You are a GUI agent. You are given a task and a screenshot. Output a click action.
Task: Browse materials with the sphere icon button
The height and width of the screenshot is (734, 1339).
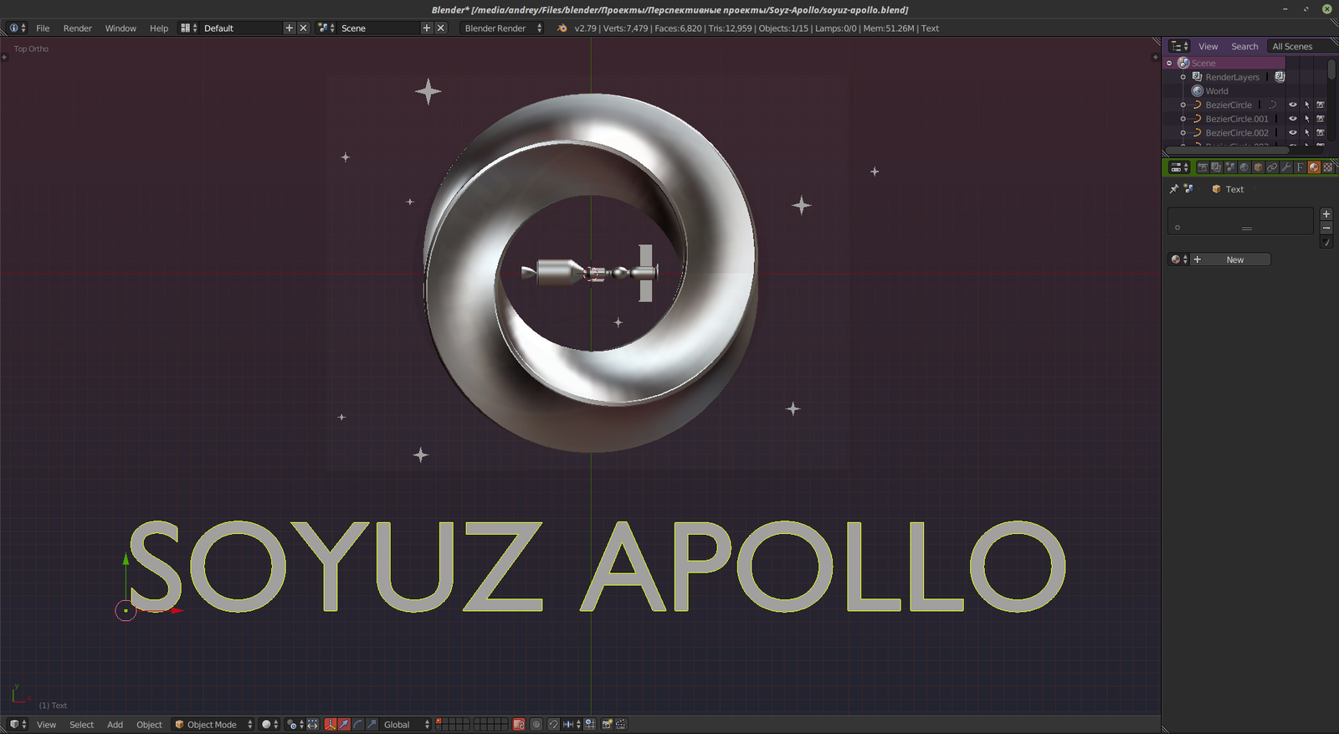point(1179,259)
